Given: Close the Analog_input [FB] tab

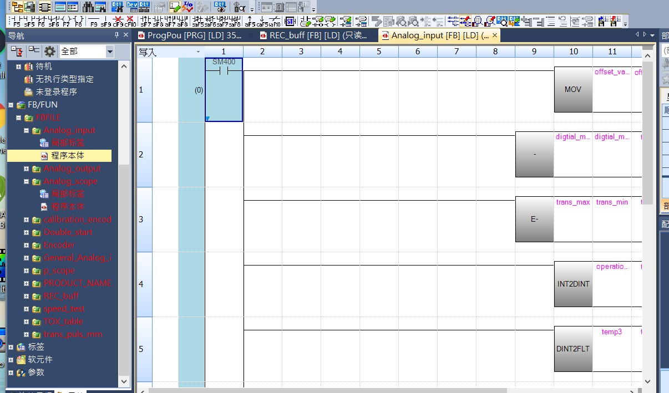Looking at the screenshot, I should pyautogui.click(x=494, y=35).
